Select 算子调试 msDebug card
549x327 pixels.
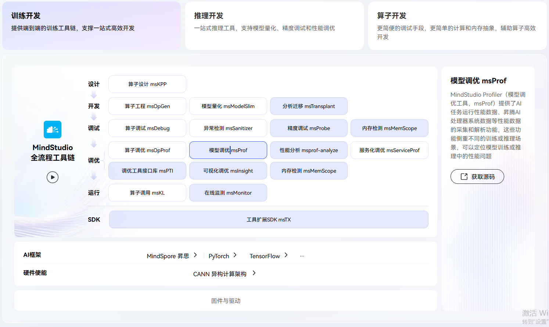tap(147, 128)
